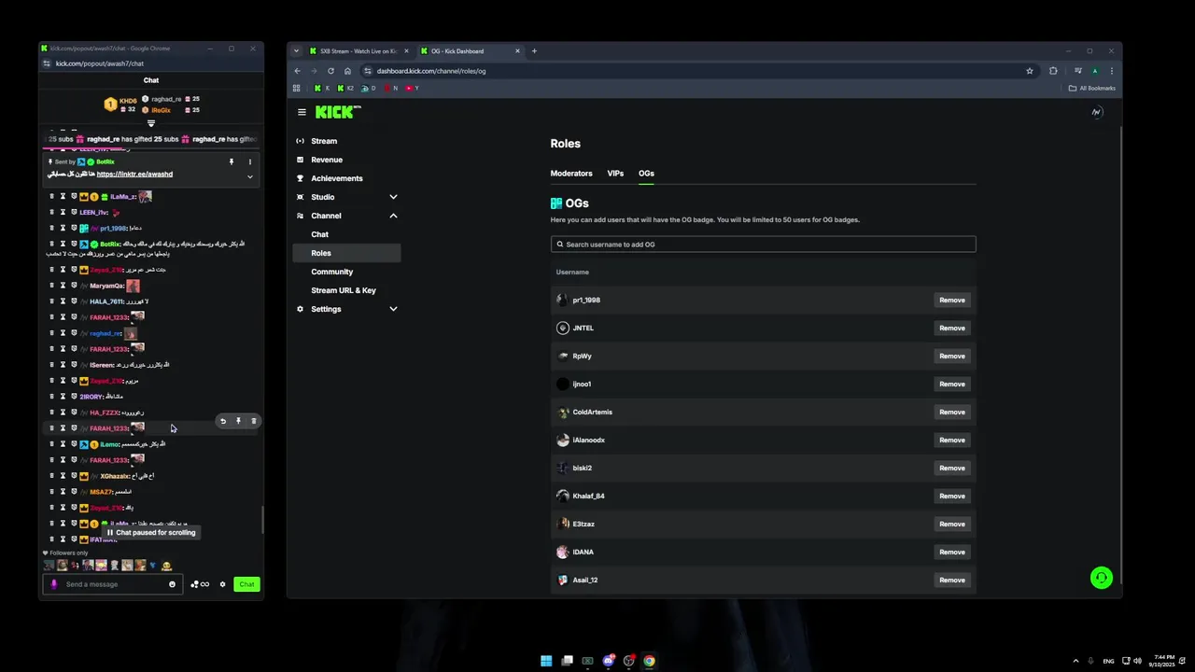Click the green Chat send button
1195x672 pixels.
pyautogui.click(x=246, y=584)
